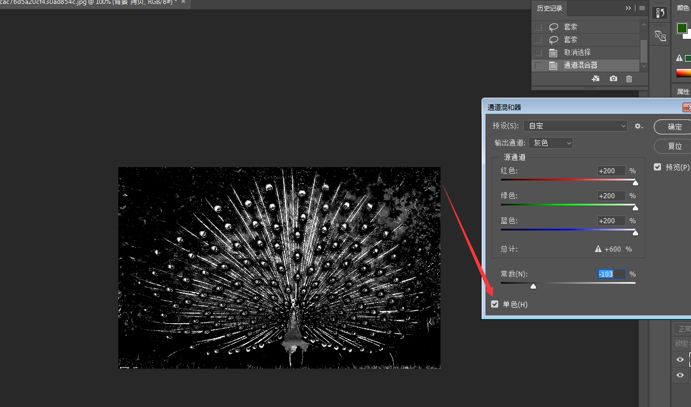Click the 复位 reset button
The height and width of the screenshot is (407, 691).
(674, 147)
